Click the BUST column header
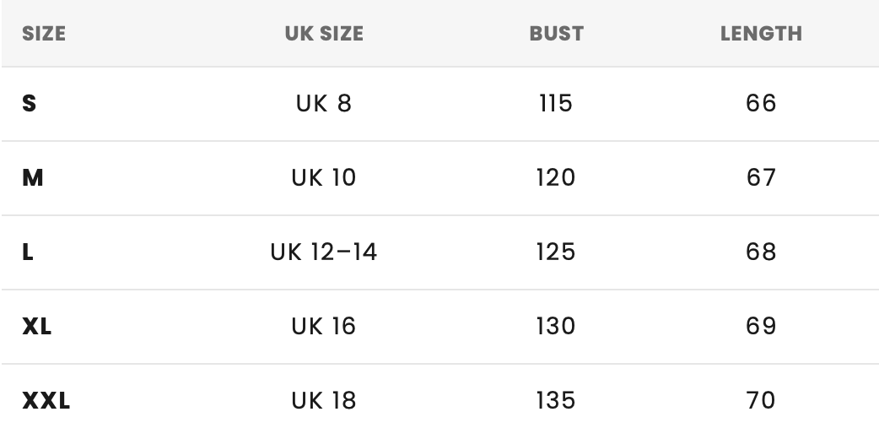 tap(556, 34)
